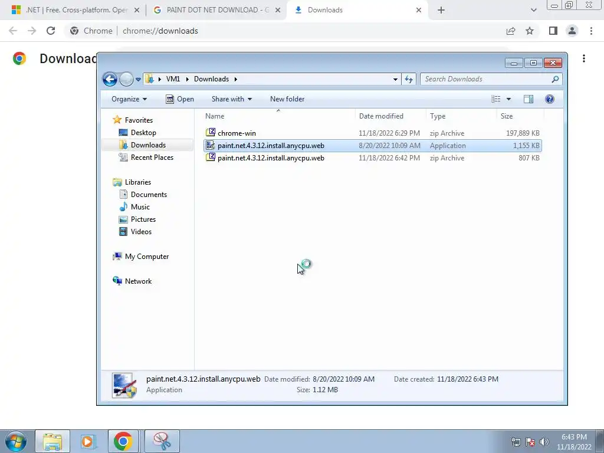This screenshot has height=453, width=604.
Task: Open the view options dropdown arrow
Action: (x=508, y=99)
